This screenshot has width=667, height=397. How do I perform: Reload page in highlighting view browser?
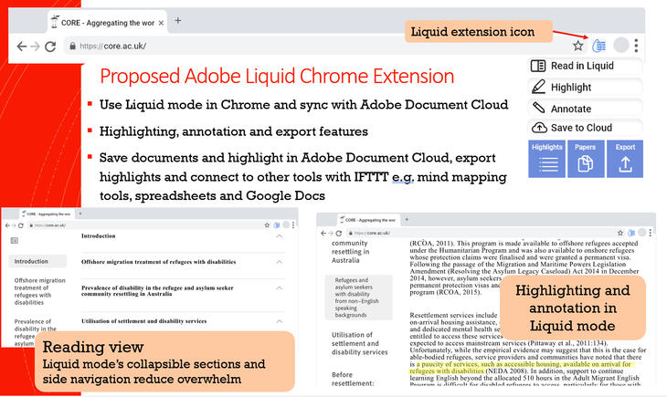pyautogui.click(x=339, y=233)
